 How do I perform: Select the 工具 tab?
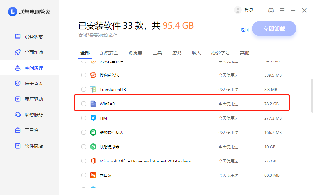157,53
